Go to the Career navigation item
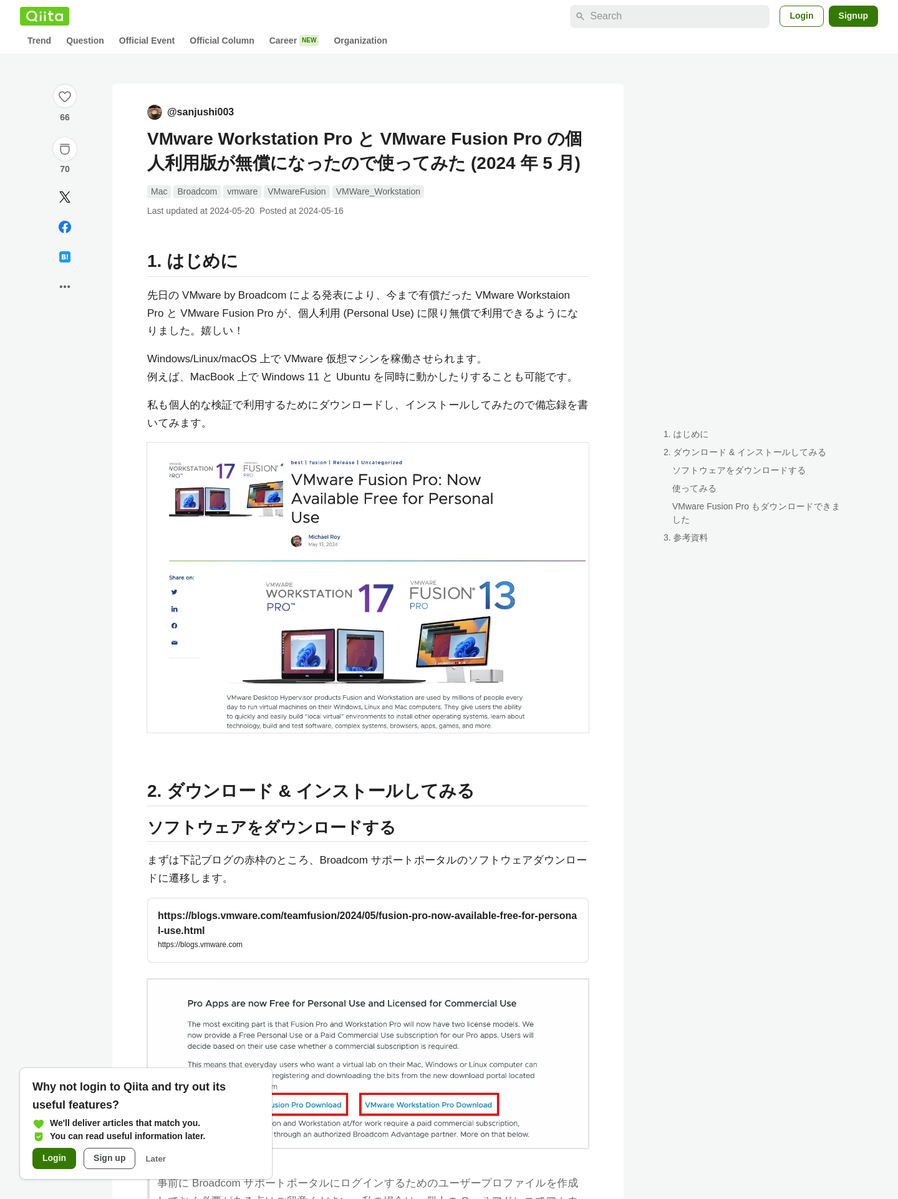 [282, 41]
